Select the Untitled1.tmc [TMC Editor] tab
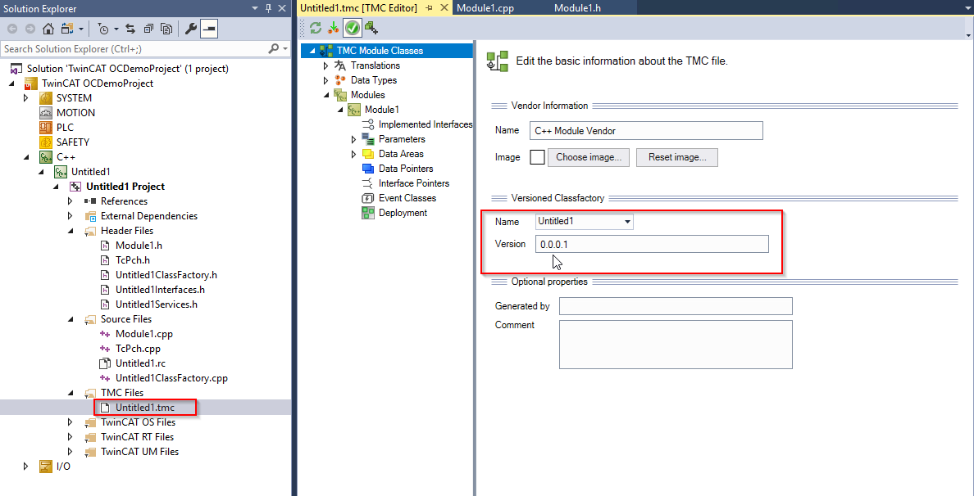The image size is (974, 496). coord(360,8)
